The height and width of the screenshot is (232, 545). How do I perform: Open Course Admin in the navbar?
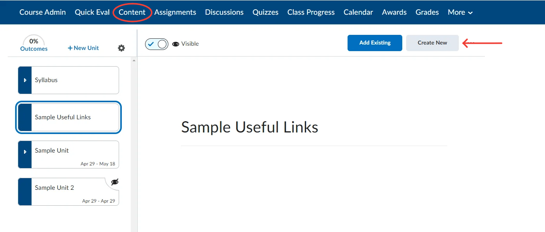(42, 12)
